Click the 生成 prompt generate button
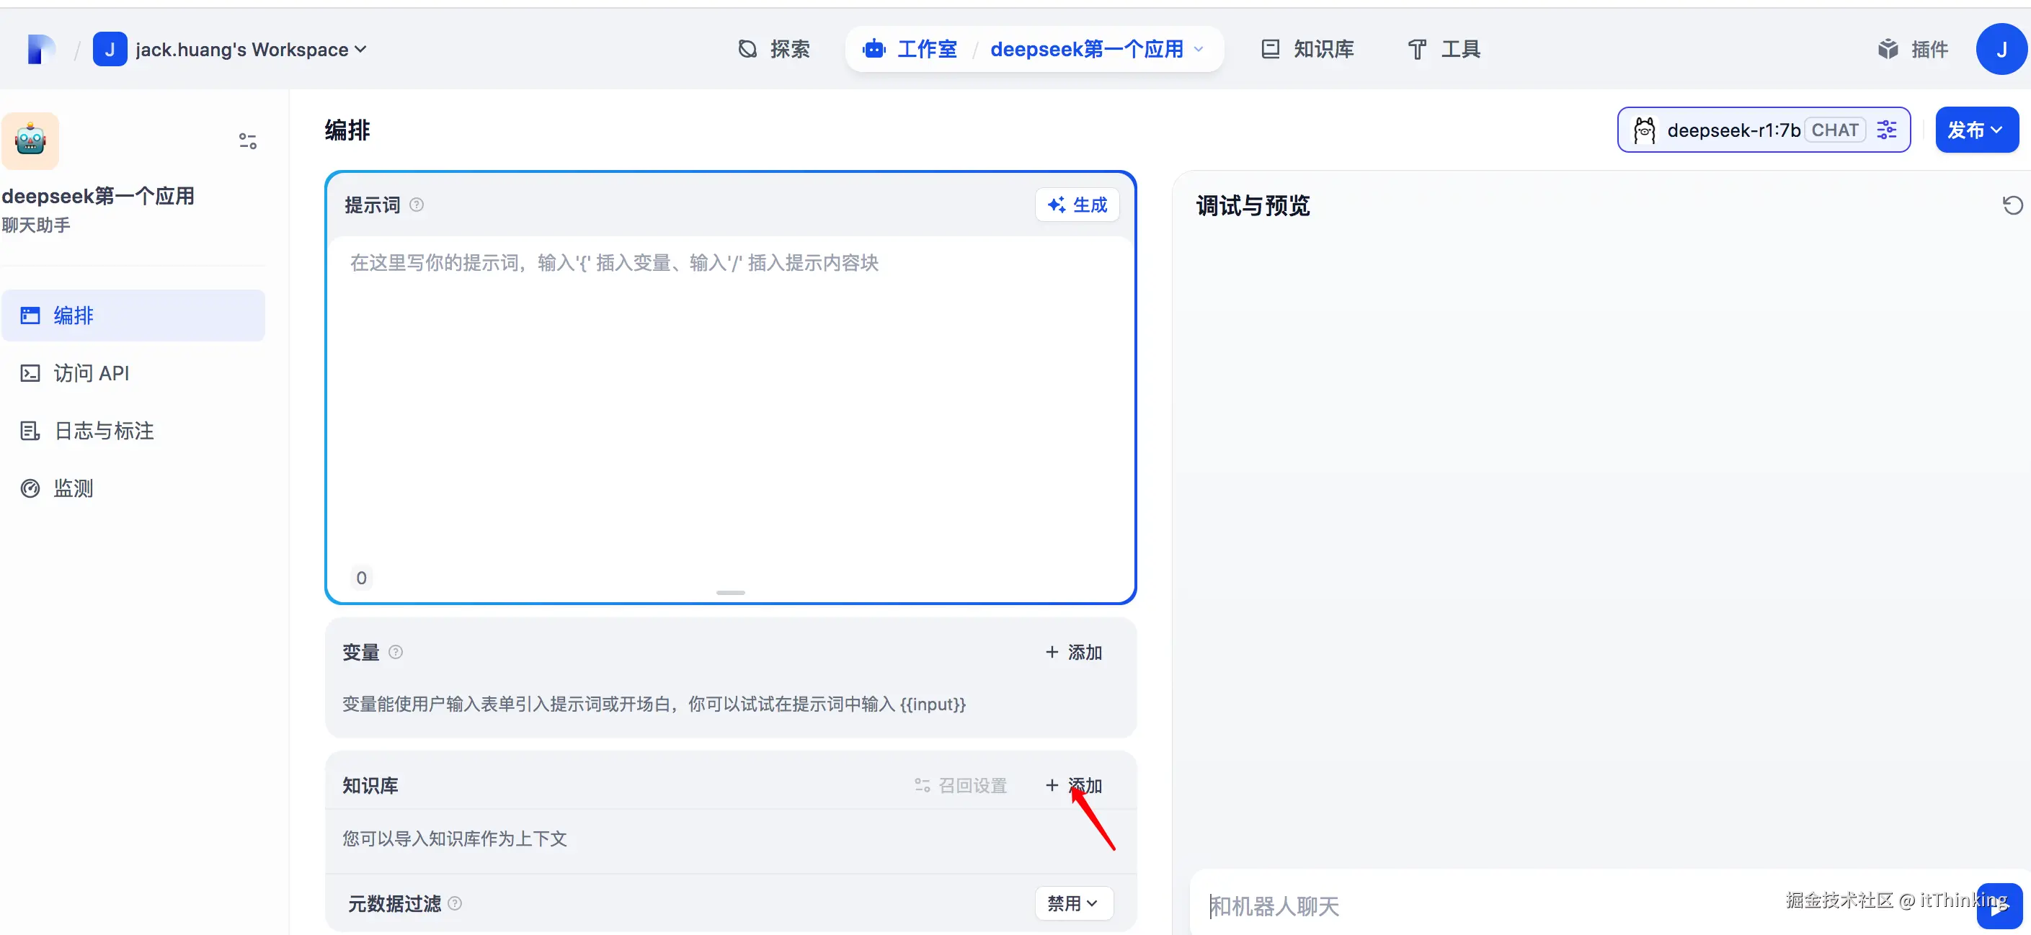The height and width of the screenshot is (935, 2031). (x=1077, y=205)
